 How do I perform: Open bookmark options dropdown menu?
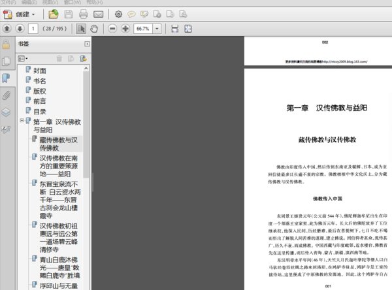tap(23, 59)
